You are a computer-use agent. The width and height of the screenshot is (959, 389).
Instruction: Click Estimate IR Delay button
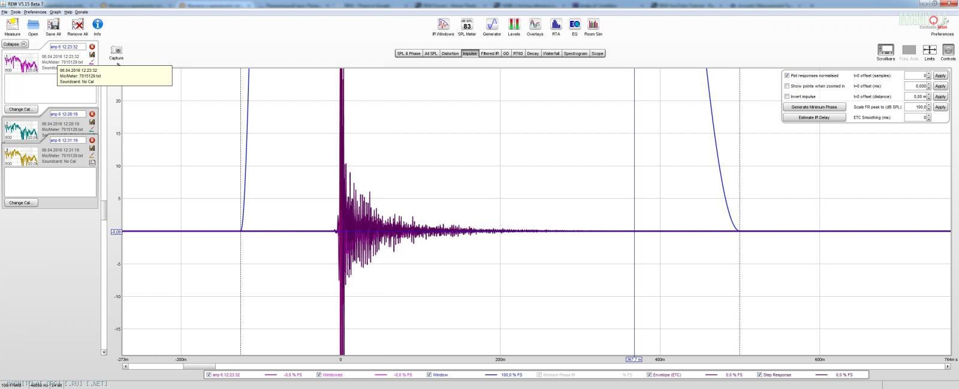(814, 117)
